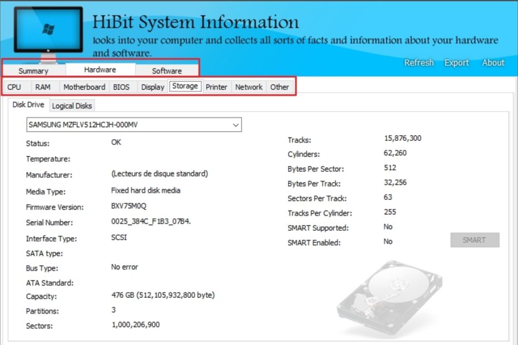Image resolution: width=518 pixels, height=345 pixels.
Task: Click the SATA type label
Action: click(x=44, y=254)
